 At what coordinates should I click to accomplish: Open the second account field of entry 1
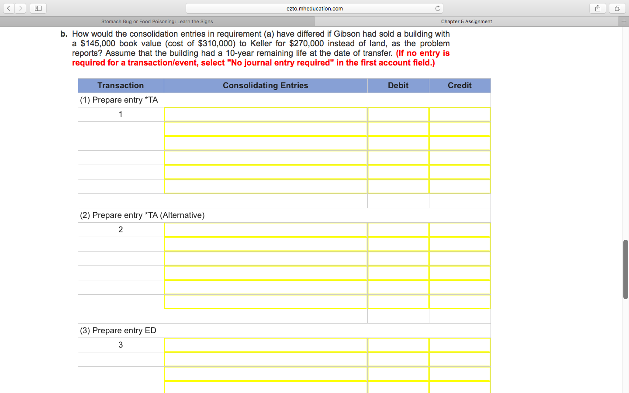tap(266, 129)
